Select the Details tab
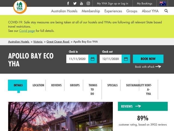This screenshot has height=131, width=174. coord(17,85)
